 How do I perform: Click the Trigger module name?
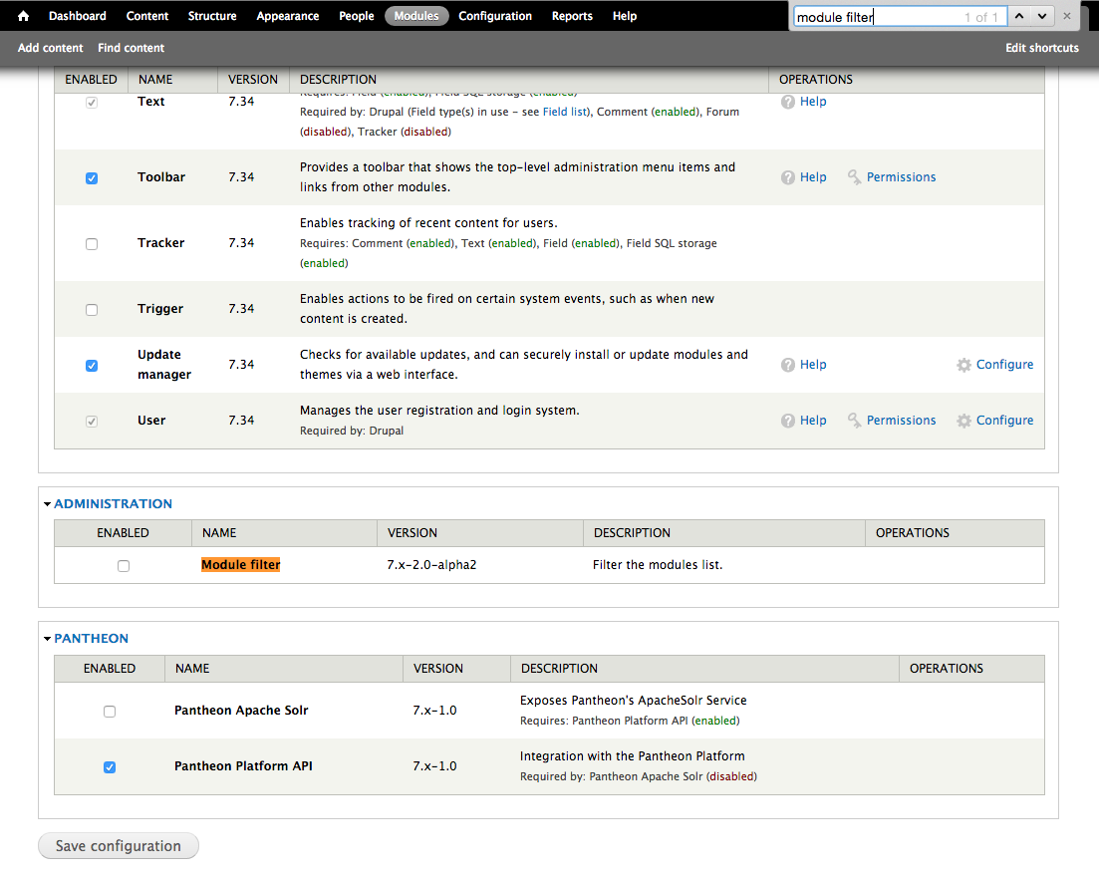click(x=159, y=309)
